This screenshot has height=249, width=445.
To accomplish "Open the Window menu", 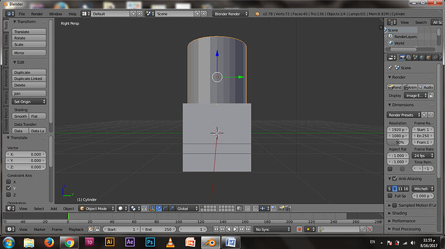I will [x=55, y=14].
